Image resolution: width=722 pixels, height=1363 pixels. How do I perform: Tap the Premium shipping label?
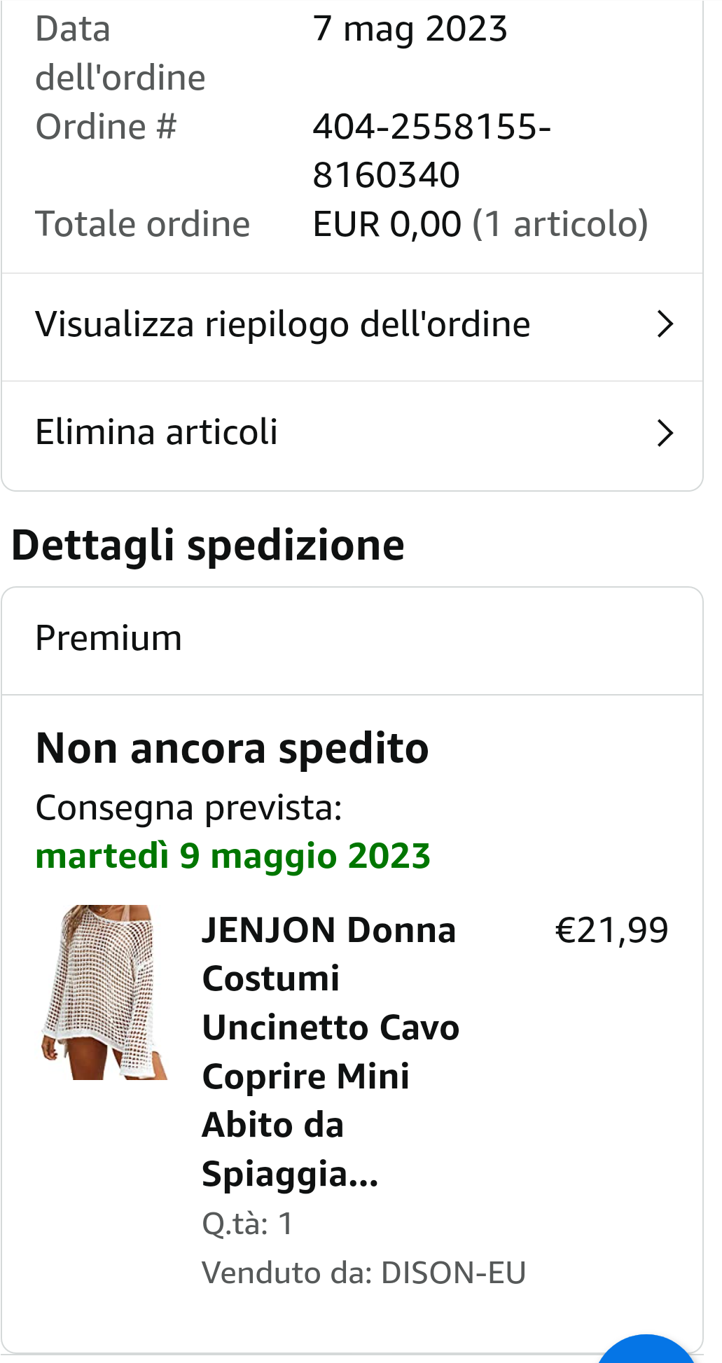(109, 639)
